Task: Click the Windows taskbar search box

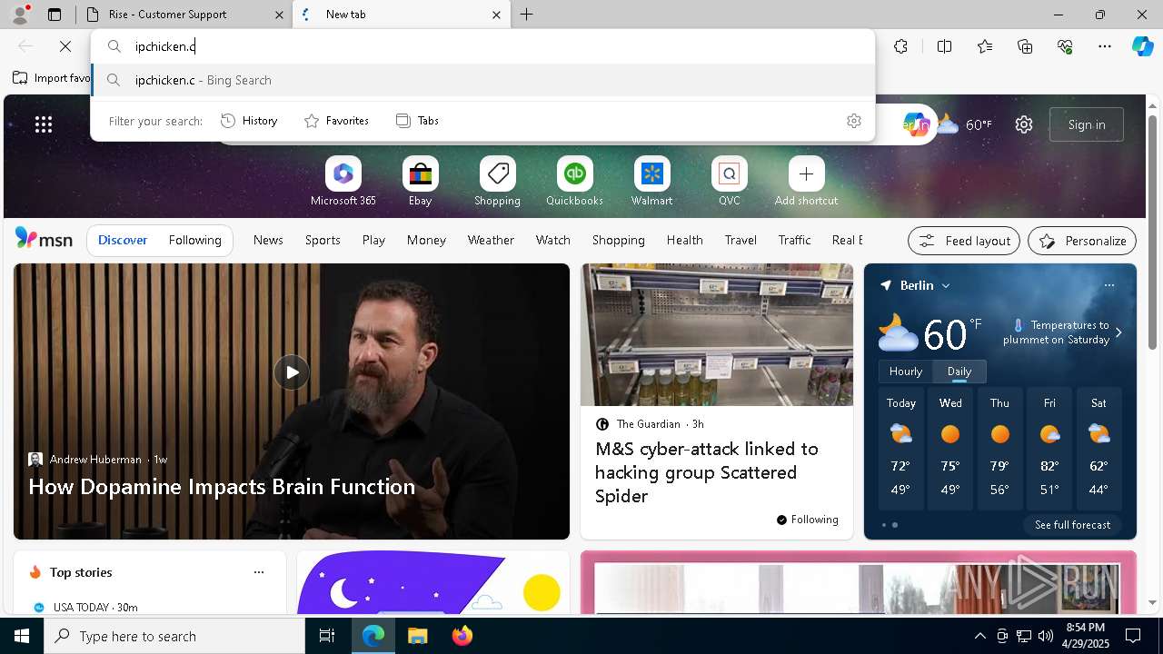Action: [x=174, y=636]
